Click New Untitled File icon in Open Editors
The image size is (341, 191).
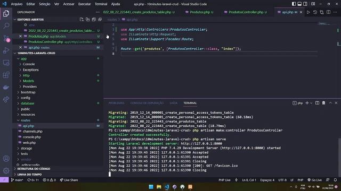coord(82,20)
